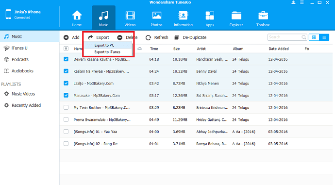Switch to grid view
The image size is (335, 185).
314,37
